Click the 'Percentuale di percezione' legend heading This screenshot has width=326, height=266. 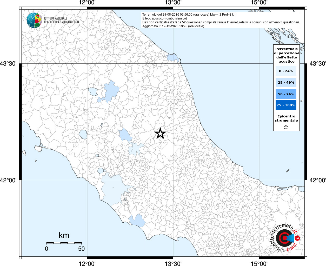[x=287, y=55]
